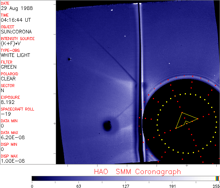Select the data max value "6.20E-08"
The image size is (220, 188).
pyautogui.click(x=11, y=137)
